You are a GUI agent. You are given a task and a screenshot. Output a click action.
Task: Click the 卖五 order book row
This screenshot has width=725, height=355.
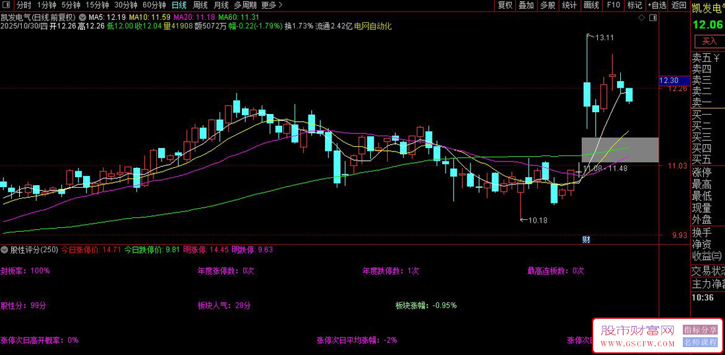click(708, 58)
